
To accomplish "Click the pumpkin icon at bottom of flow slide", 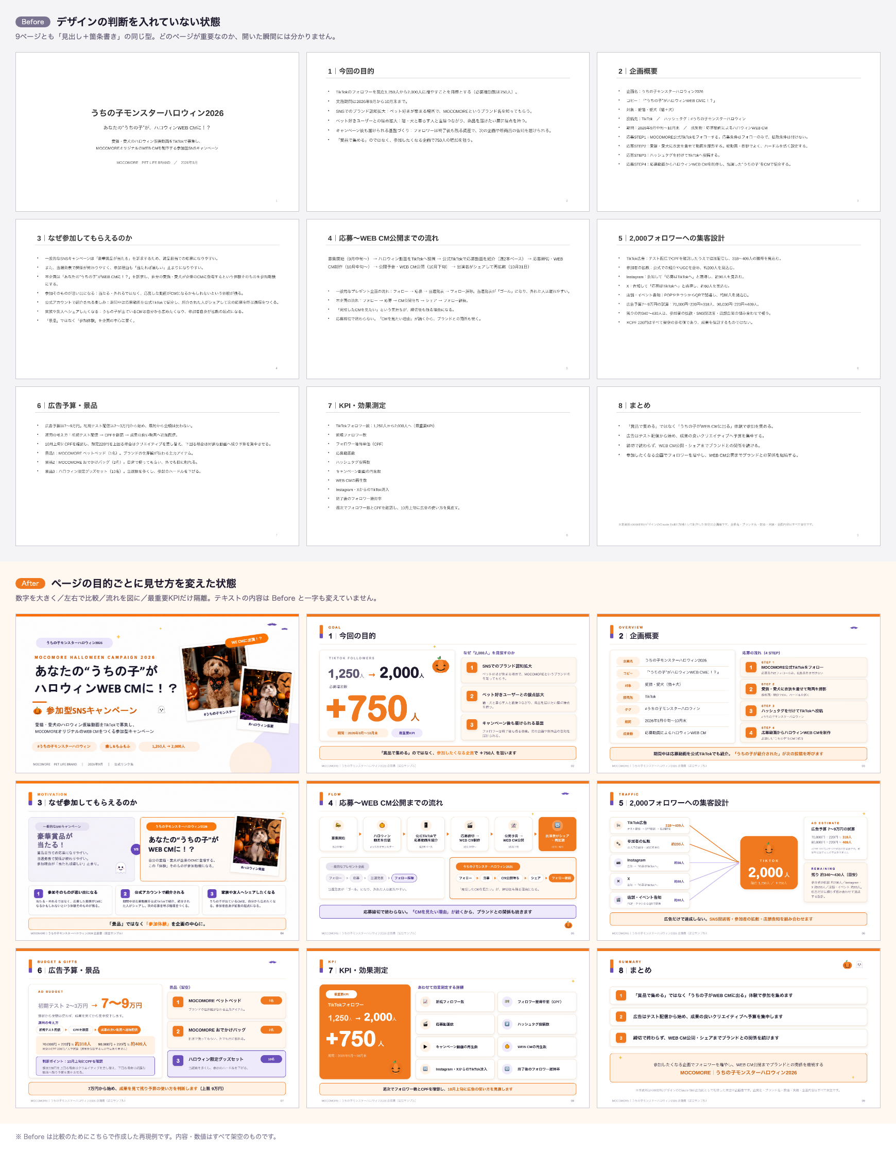I will click(x=568, y=925).
